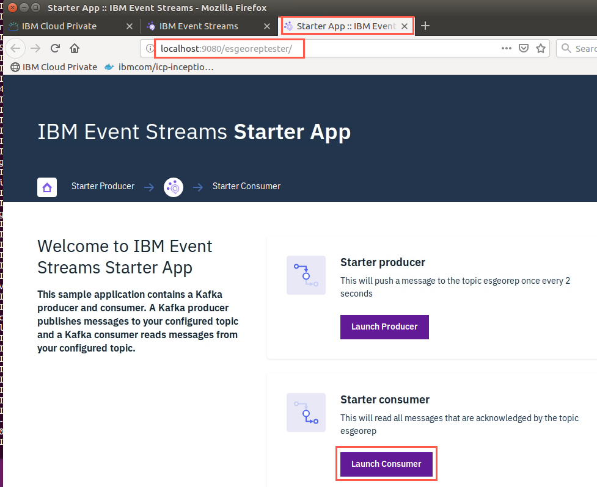Viewport: 597px width, 487px height.
Task: Show site information icon in address bar
Action: [x=150, y=48]
